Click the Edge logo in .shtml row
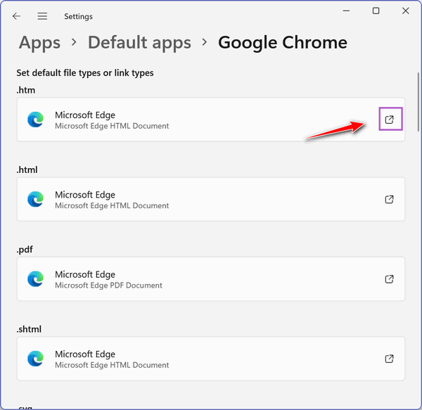Screen dimensions: 422x410 36,359
